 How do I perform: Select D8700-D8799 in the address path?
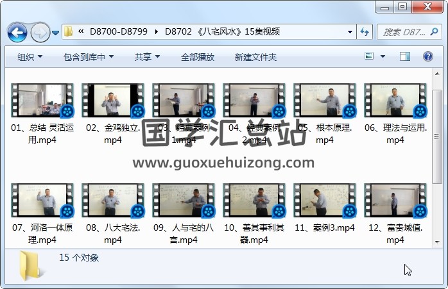pos(119,31)
